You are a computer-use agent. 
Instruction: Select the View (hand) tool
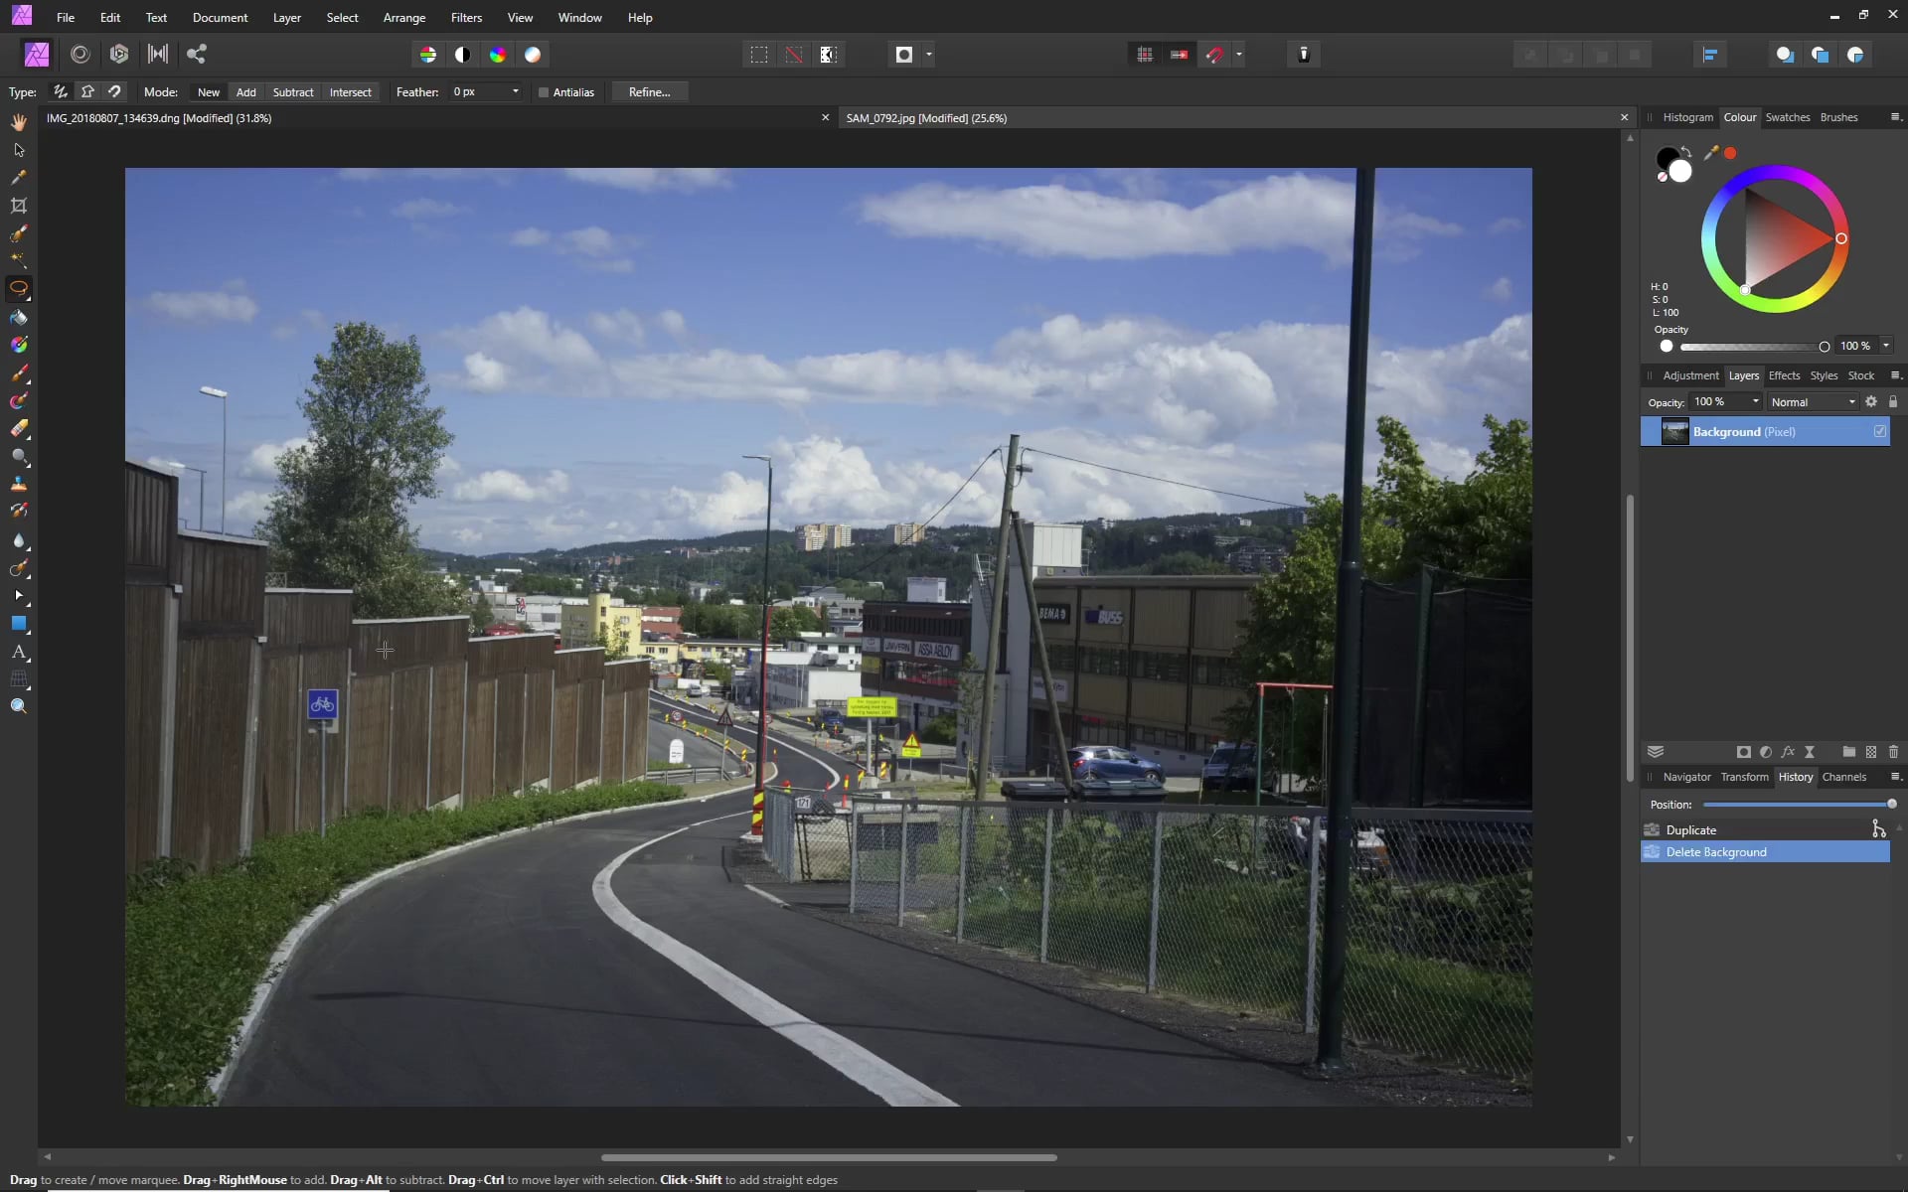coord(19,122)
